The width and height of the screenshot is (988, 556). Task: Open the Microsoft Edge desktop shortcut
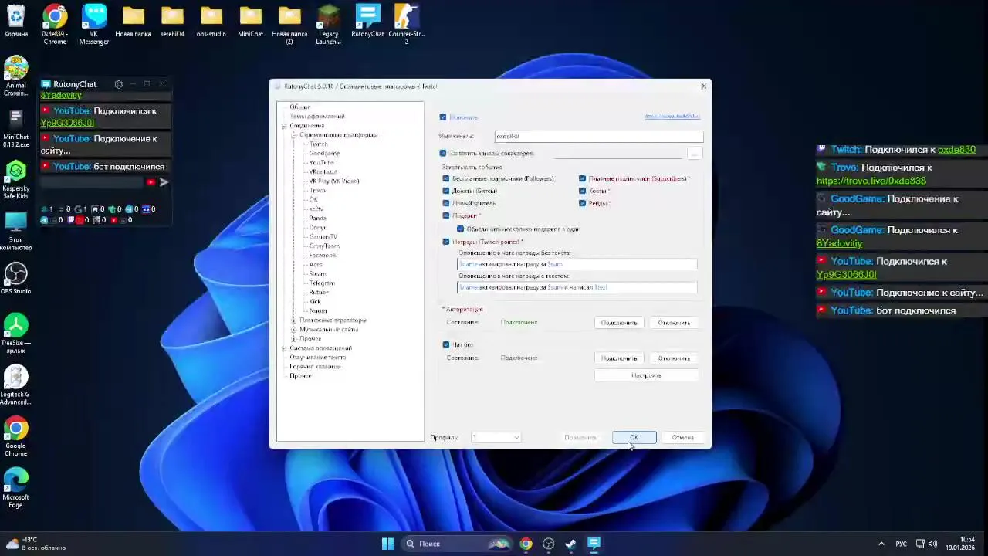15,489
